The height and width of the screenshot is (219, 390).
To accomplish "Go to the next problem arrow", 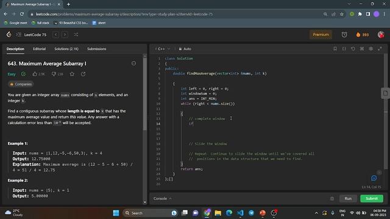I will pyautogui.click(x=65, y=35).
